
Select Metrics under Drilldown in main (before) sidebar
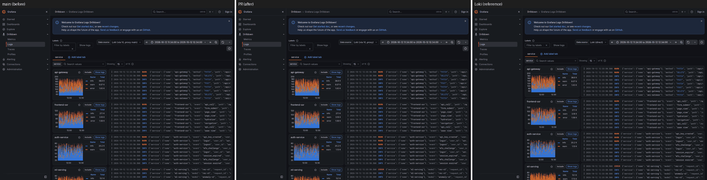11,39
